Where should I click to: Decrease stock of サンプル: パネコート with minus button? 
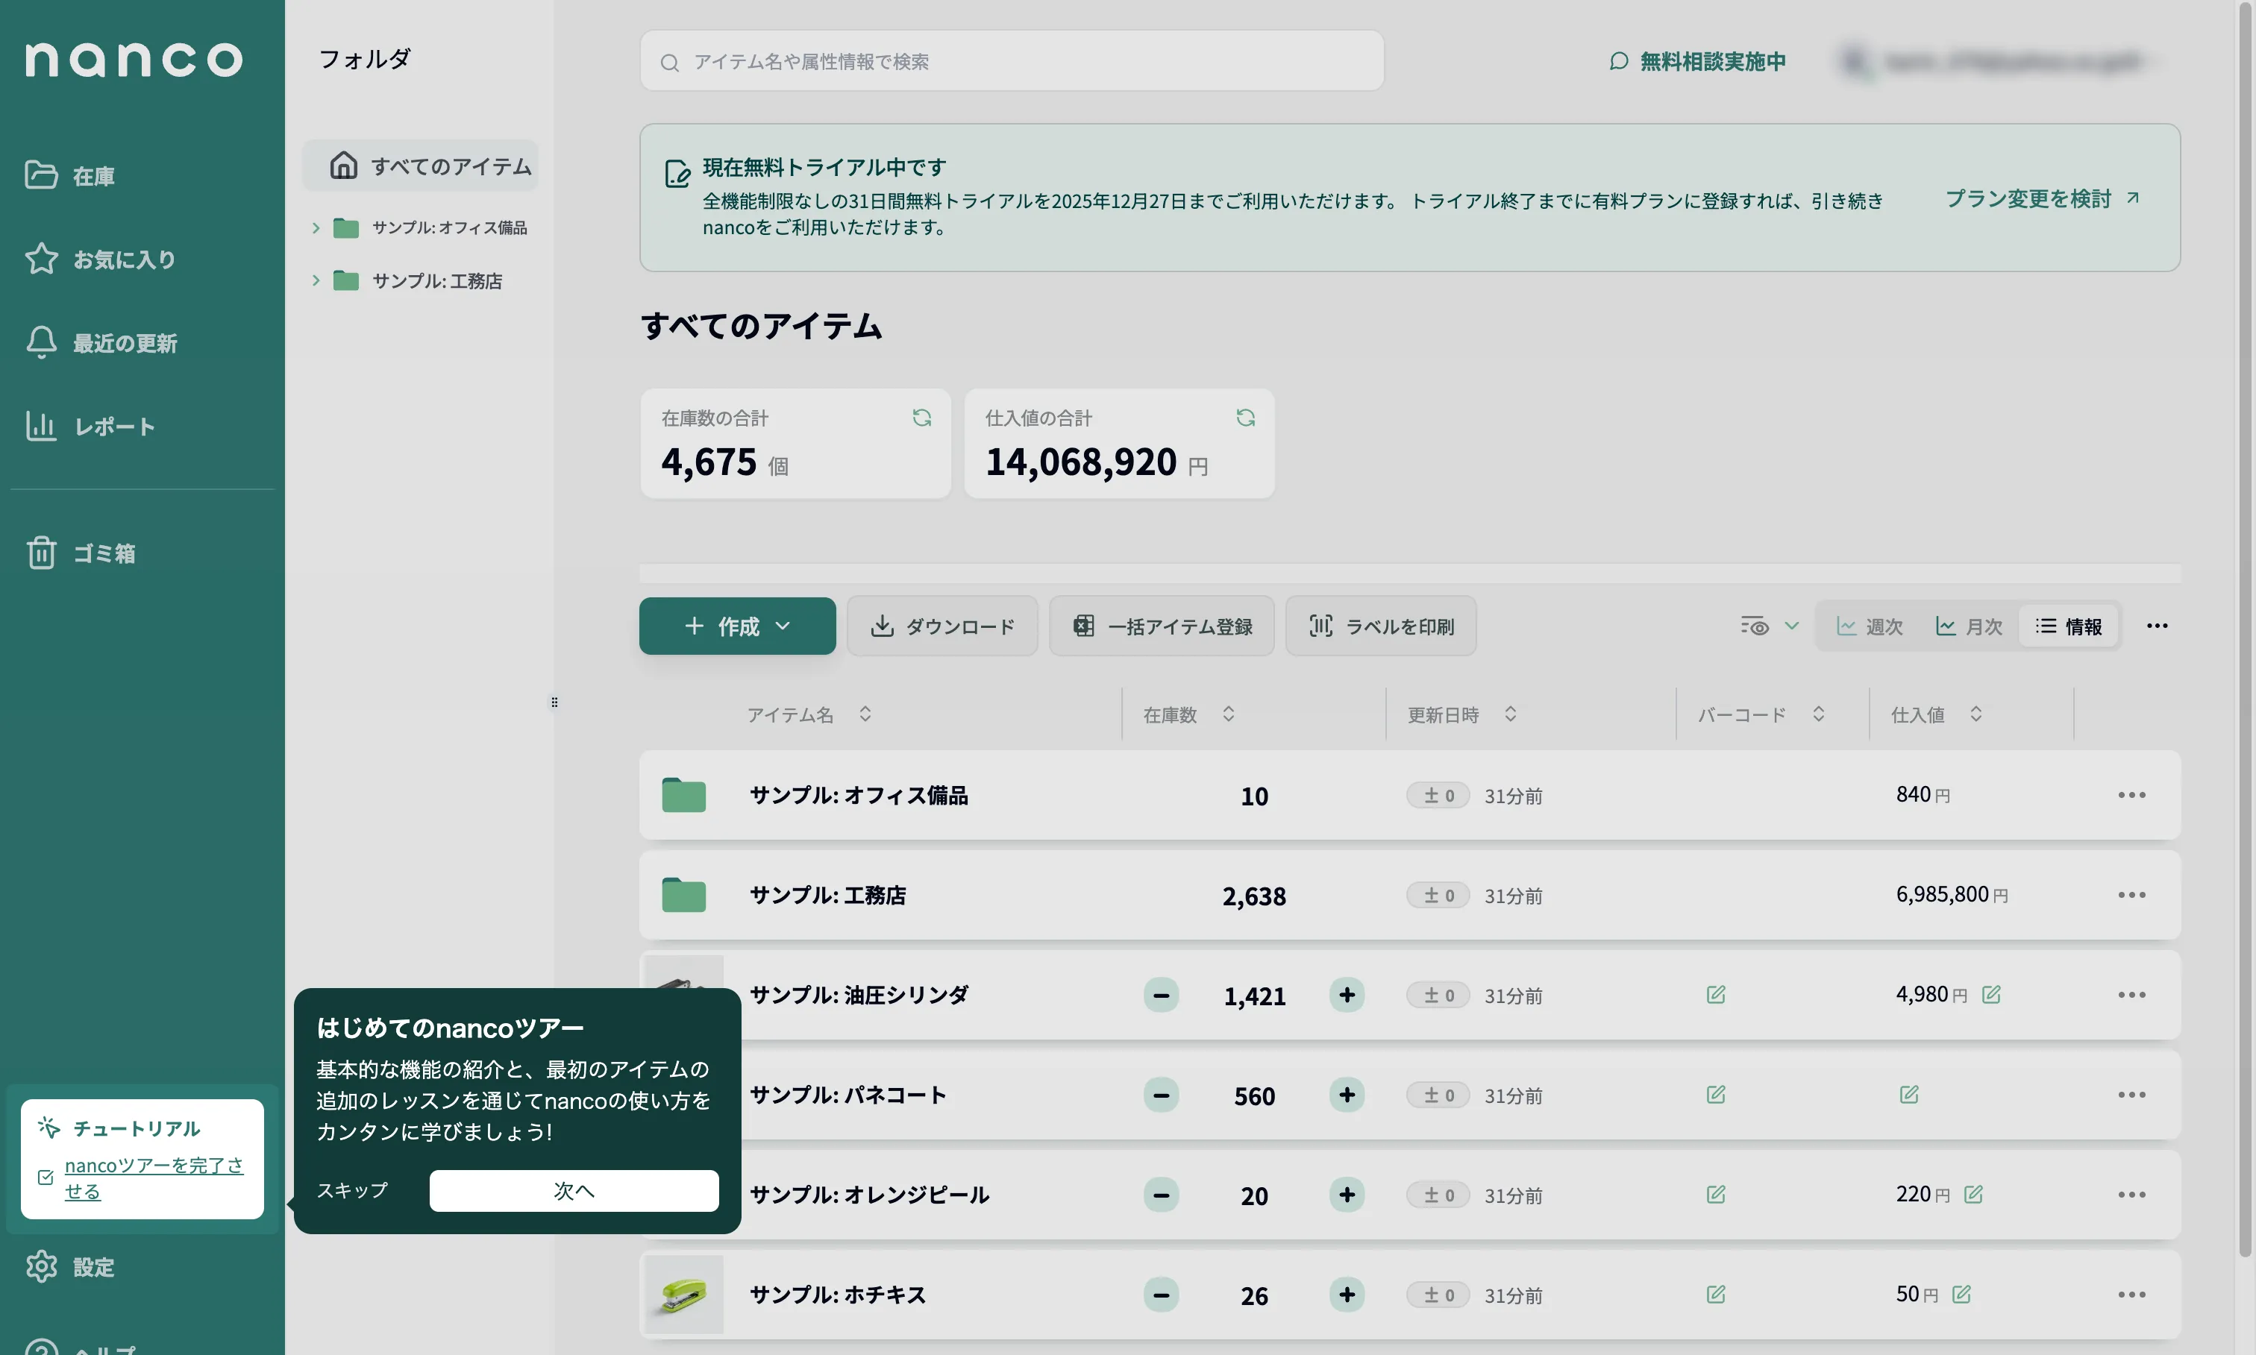point(1160,1095)
